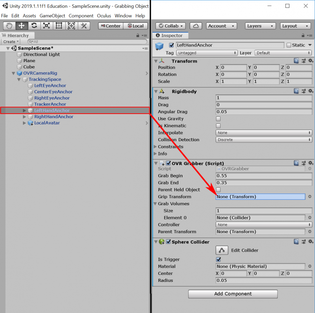315x313 pixels.
Task: Open the Rigidbody component gear menu
Action: tap(311, 91)
